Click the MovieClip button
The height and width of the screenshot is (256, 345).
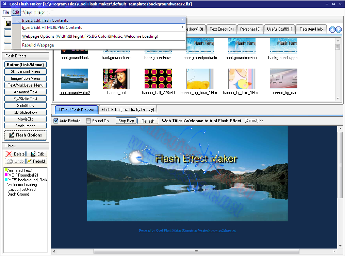(x=25, y=119)
